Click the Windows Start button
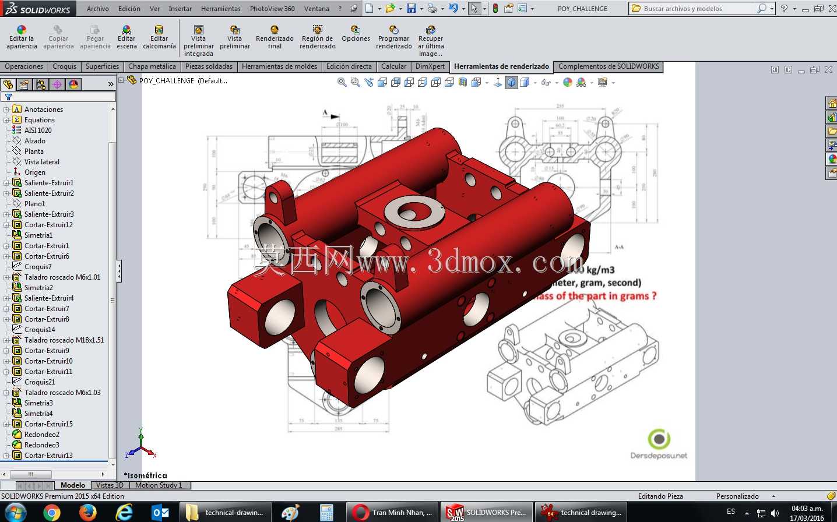Viewport: 837px width, 522px height. (x=15, y=513)
